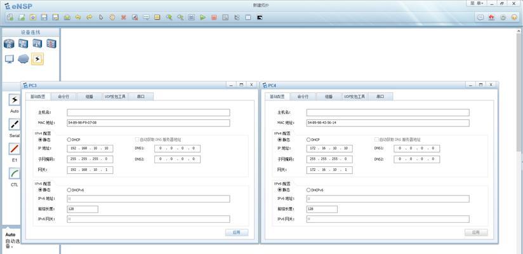Open 串口 tab in PC4
Screen dimensions: 523x254
[x=381, y=97]
